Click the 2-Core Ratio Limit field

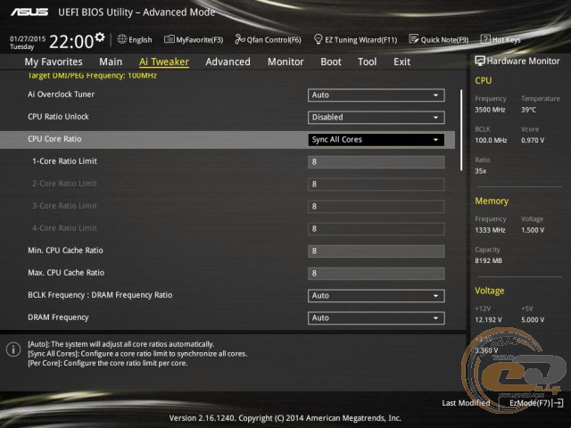[x=376, y=185]
